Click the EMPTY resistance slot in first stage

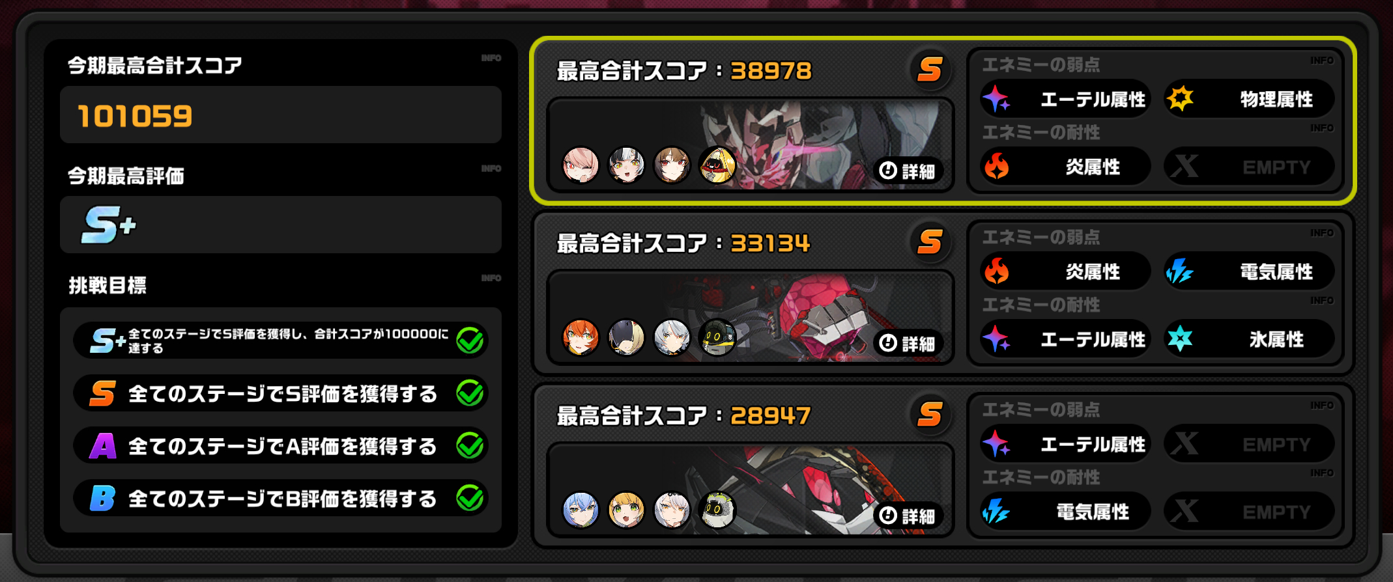(x=1249, y=167)
